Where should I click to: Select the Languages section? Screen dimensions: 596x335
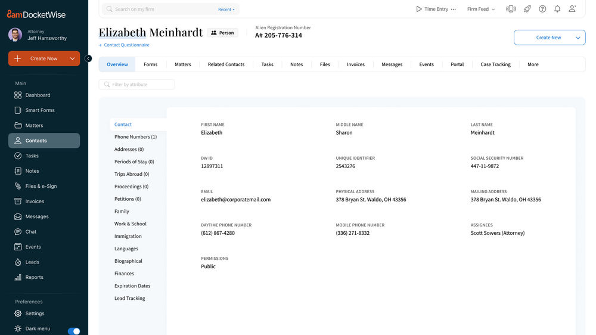126,249
